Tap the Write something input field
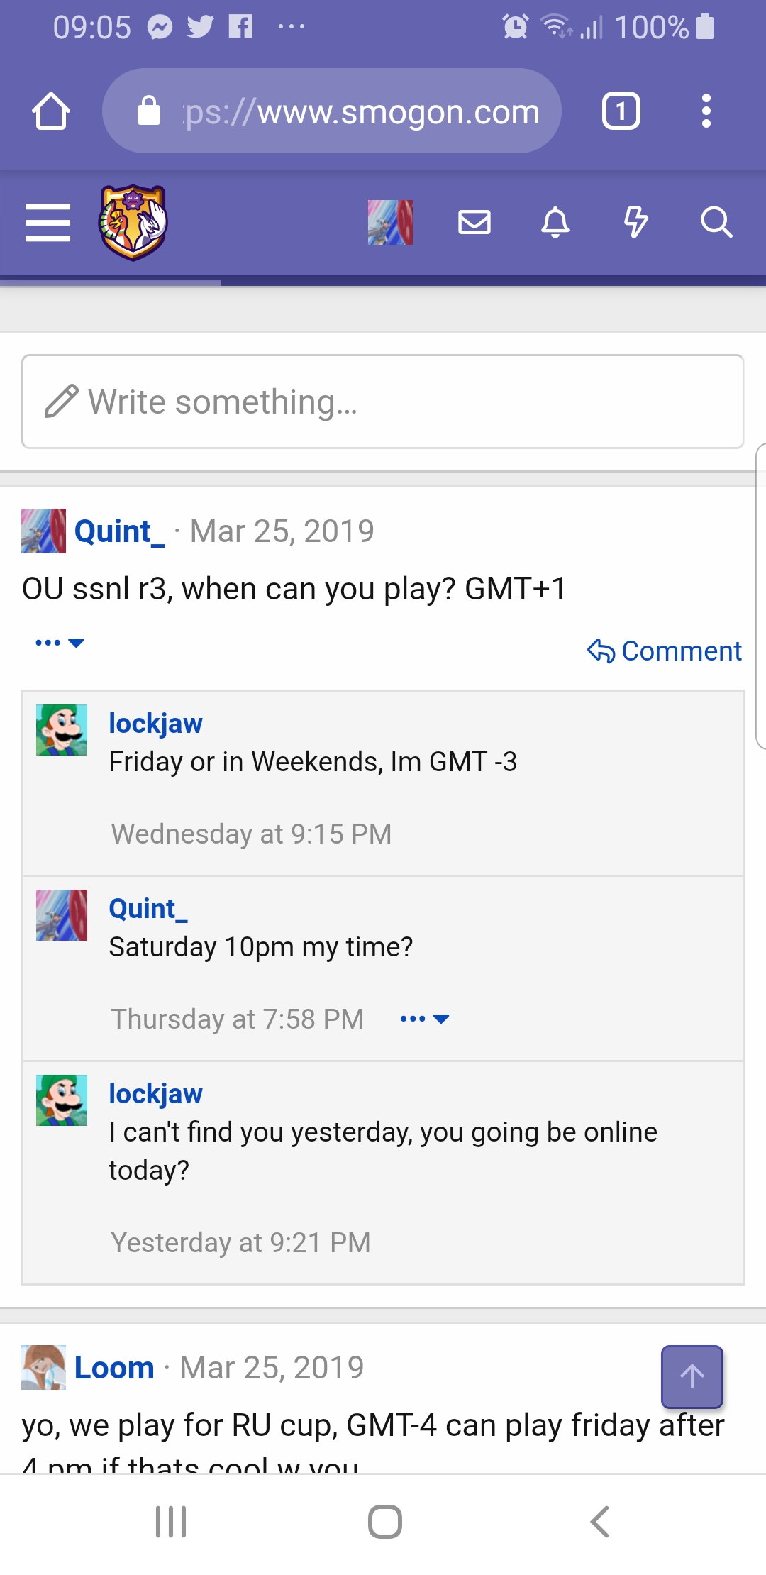Viewport: 766px width, 1575px height. click(383, 402)
